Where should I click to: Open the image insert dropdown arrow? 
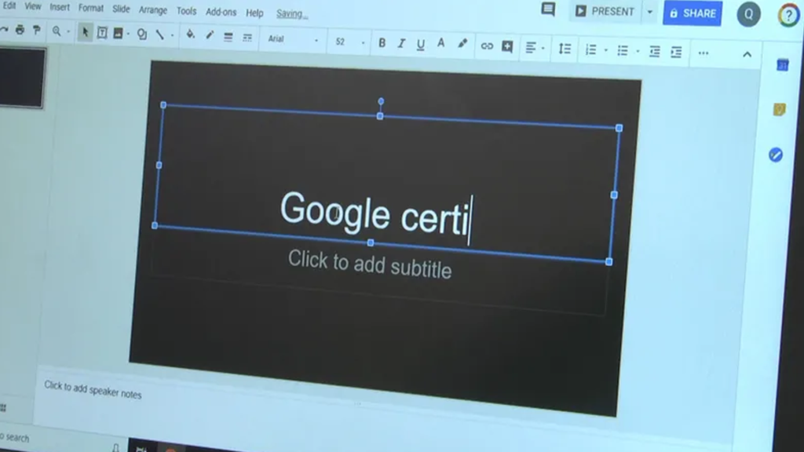tap(128, 35)
